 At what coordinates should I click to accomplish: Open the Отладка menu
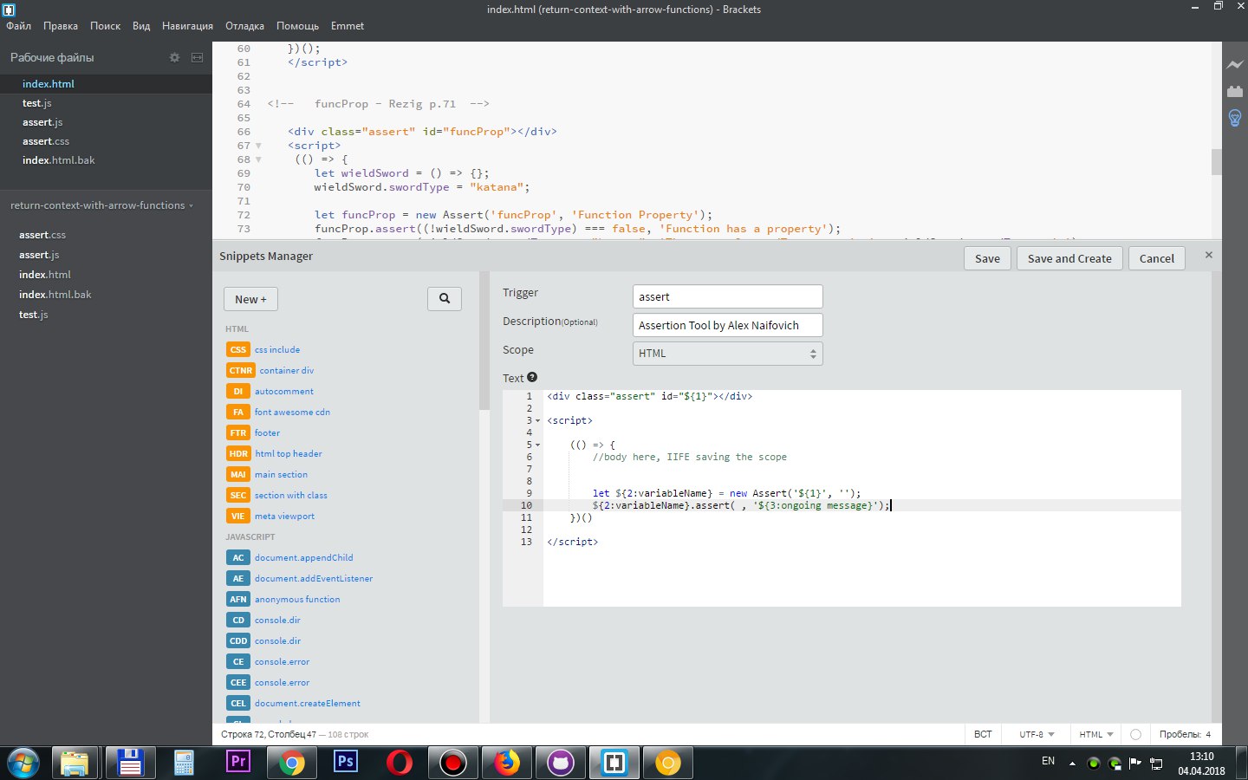point(244,26)
